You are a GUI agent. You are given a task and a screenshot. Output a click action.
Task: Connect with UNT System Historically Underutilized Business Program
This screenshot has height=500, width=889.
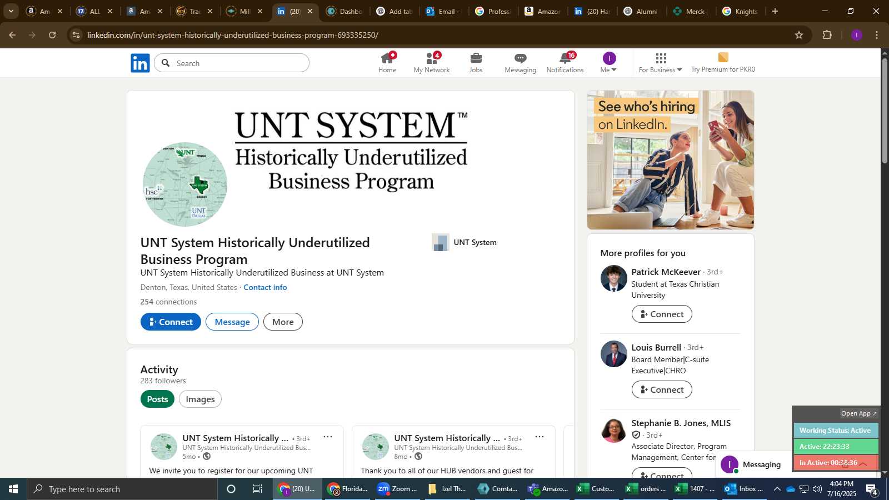pyautogui.click(x=171, y=322)
